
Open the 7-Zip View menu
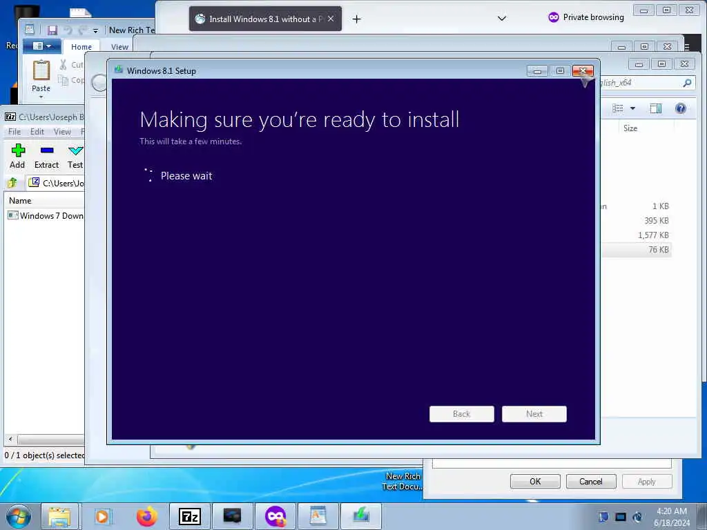62,132
